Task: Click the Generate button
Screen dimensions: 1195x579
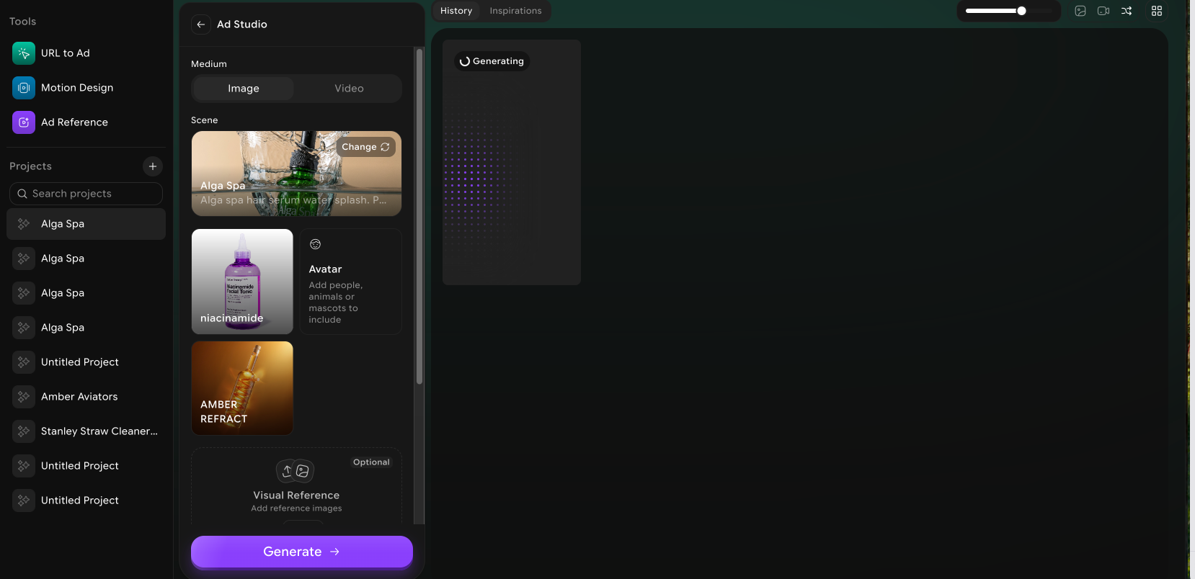Action: (x=302, y=552)
